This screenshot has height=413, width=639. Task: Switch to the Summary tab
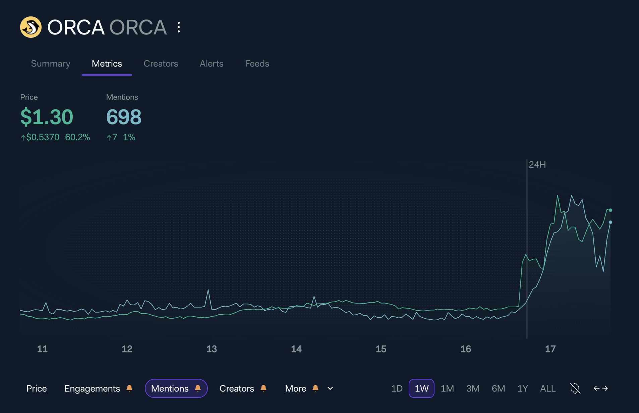(51, 64)
